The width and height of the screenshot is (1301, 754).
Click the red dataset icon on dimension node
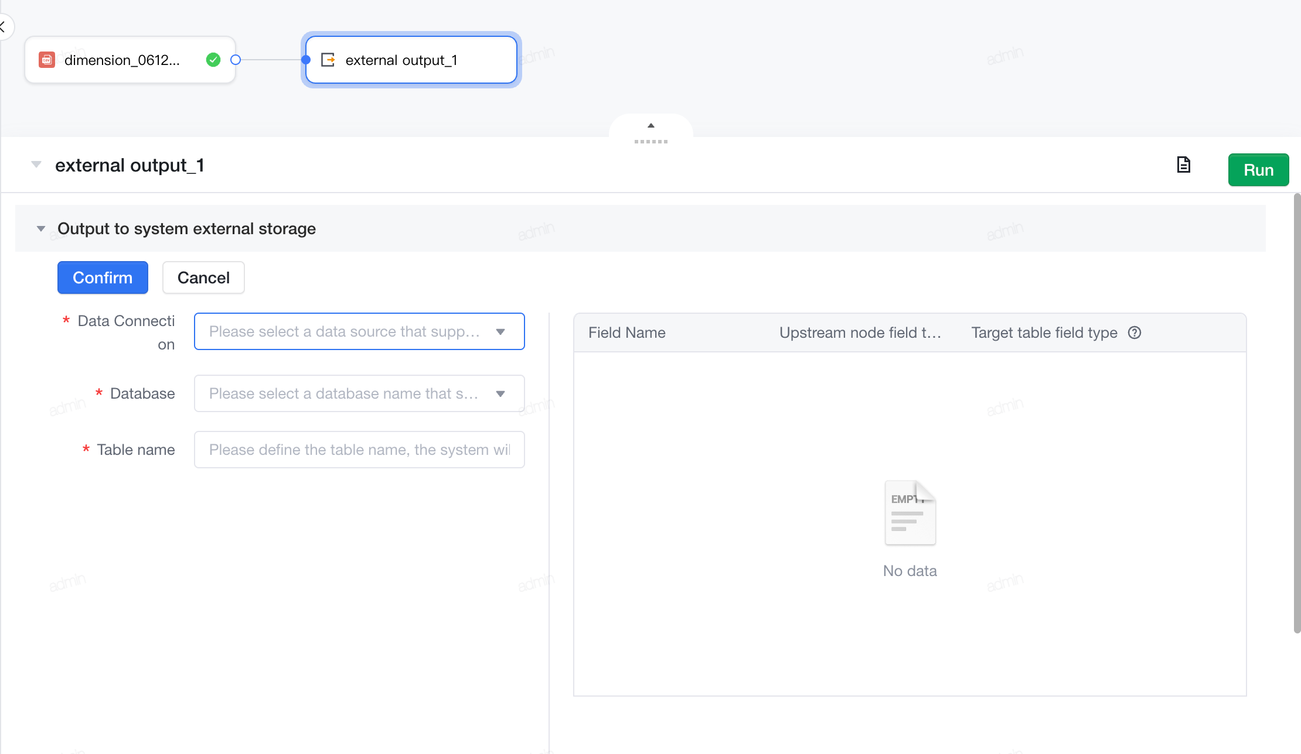click(47, 60)
